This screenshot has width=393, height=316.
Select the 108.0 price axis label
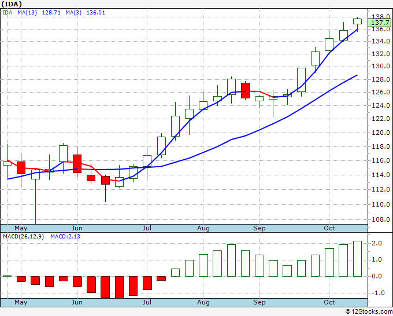point(381,219)
